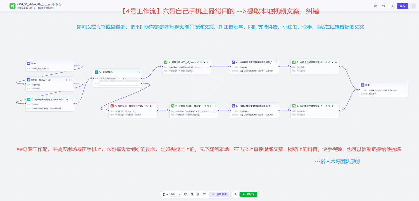Select the 结束 end node
Image resolution: width=419 pixels, height=201 pixels.
click(x=384, y=89)
